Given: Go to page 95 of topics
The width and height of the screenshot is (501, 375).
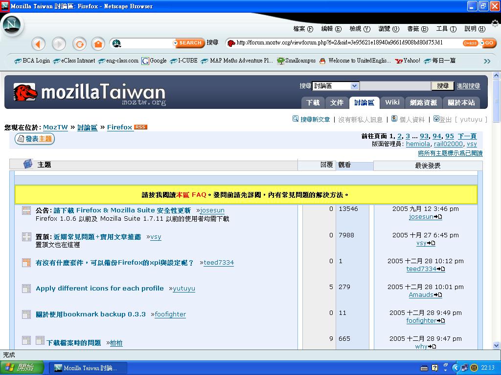Looking at the screenshot, I should click(450, 136).
